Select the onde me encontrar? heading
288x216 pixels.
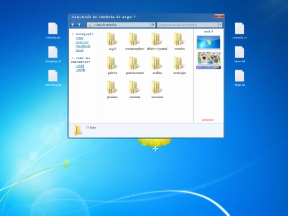(x=81, y=60)
